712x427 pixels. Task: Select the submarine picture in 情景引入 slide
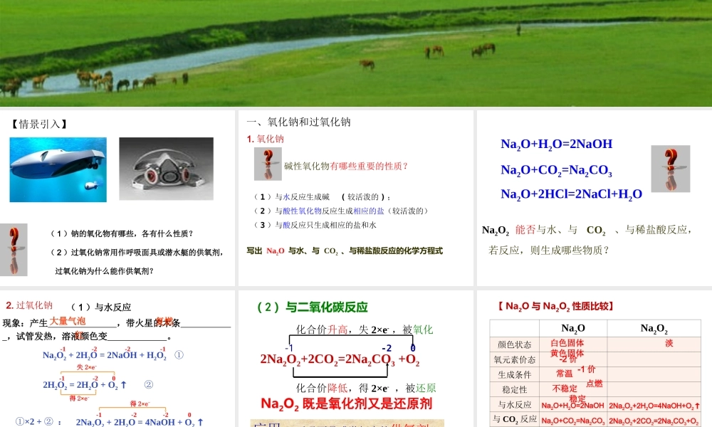pos(58,169)
